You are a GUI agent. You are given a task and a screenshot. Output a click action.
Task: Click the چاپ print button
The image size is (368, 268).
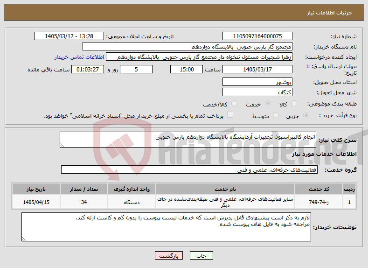point(201,255)
